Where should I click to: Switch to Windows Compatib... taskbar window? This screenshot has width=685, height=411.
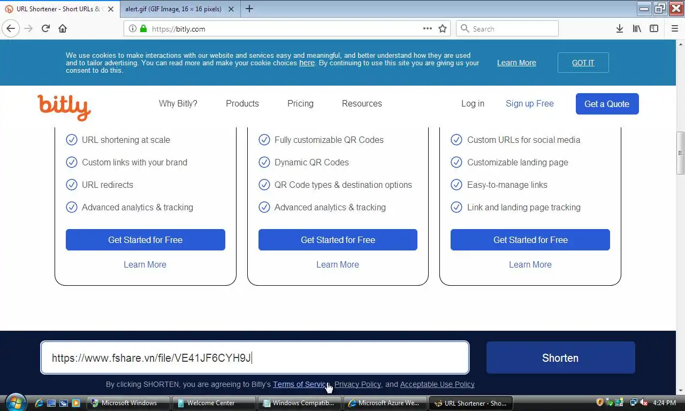300,403
